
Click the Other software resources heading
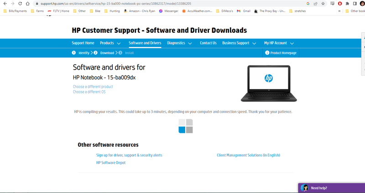click(x=108, y=145)
